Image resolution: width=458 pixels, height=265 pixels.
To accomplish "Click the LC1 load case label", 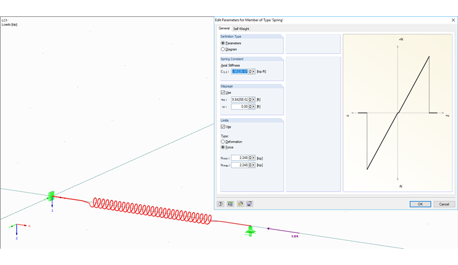I will pyautogui.click(x=4, y=20).
